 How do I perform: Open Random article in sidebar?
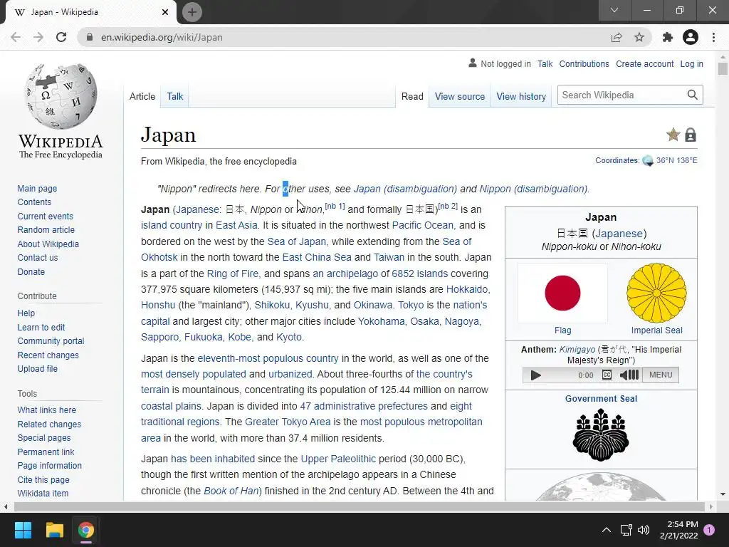point(46,230)
